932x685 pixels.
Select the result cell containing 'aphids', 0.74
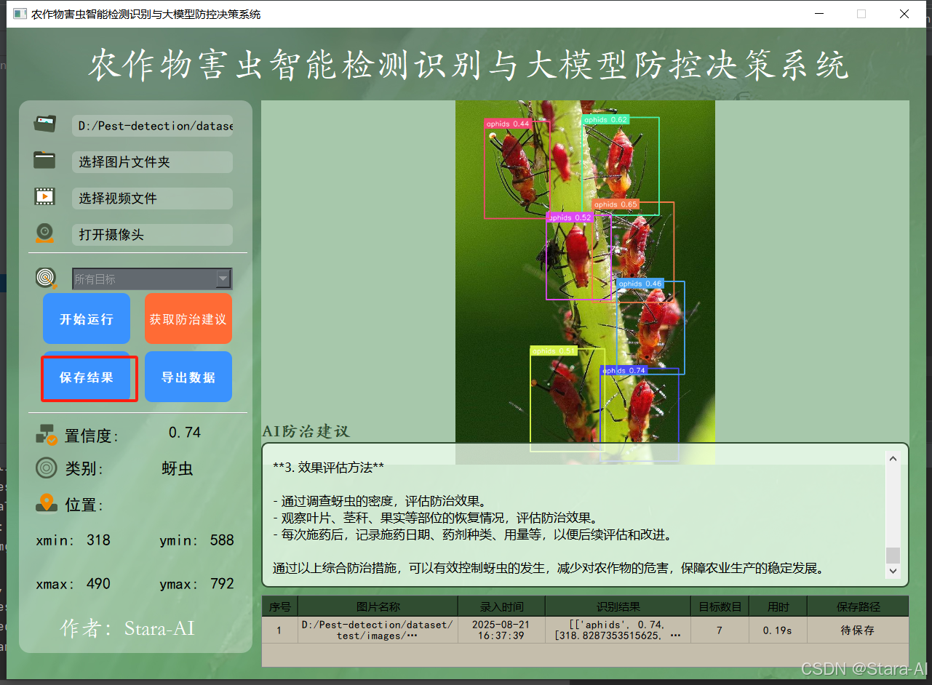pyautogui.click(x=618, y=630)
